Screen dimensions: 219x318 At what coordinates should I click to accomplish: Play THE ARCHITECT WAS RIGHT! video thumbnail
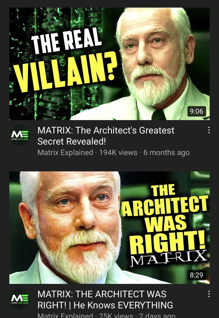pos(109,228)
